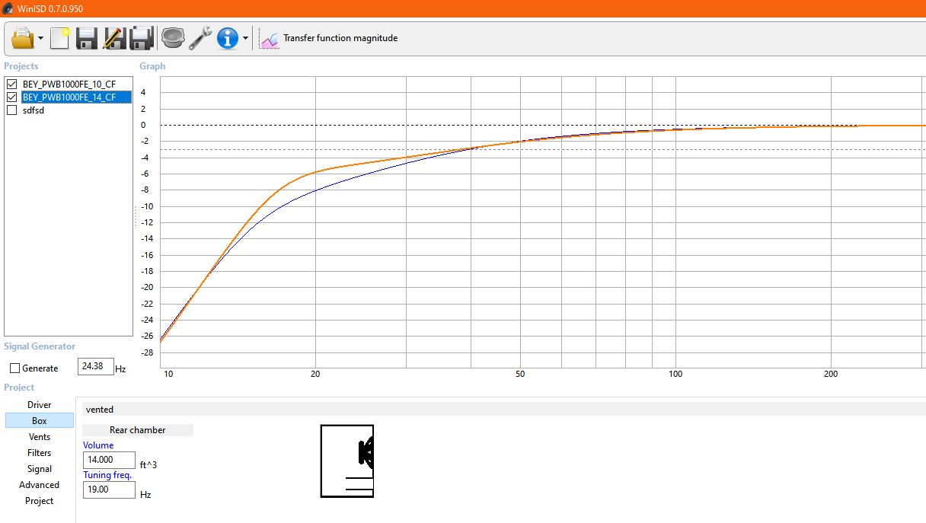Viewport: 926px width, 523px height.
Task: Switch to the Filters tab
Action: pyautogui.click(x=40, y=453)
